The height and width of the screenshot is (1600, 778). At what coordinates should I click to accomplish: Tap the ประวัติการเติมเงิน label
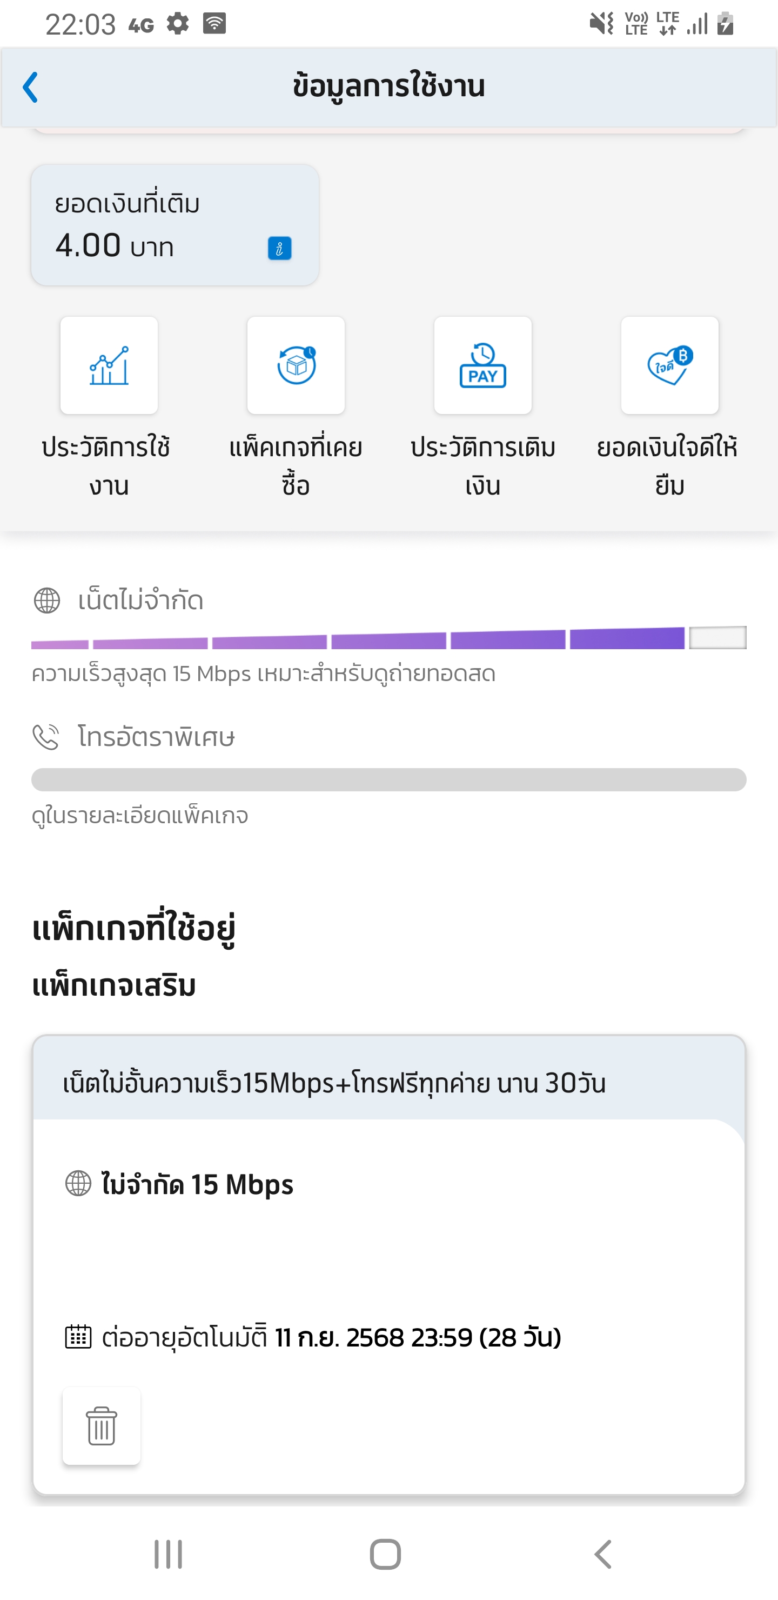483,466
